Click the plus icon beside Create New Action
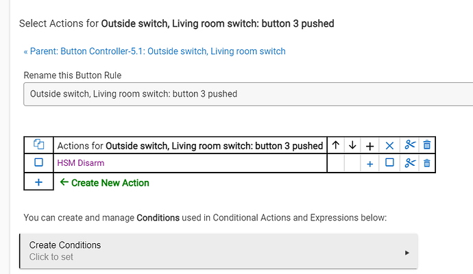The width and height of the screenshot is (473, 274). tap(38, 182)
